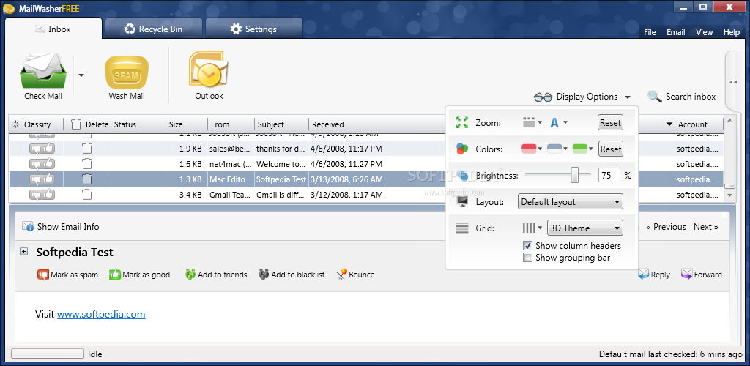This screenshot has height=366, width=750.
Task: Classify the sales@be... email thumbs toggle
Action: [42, 149]
